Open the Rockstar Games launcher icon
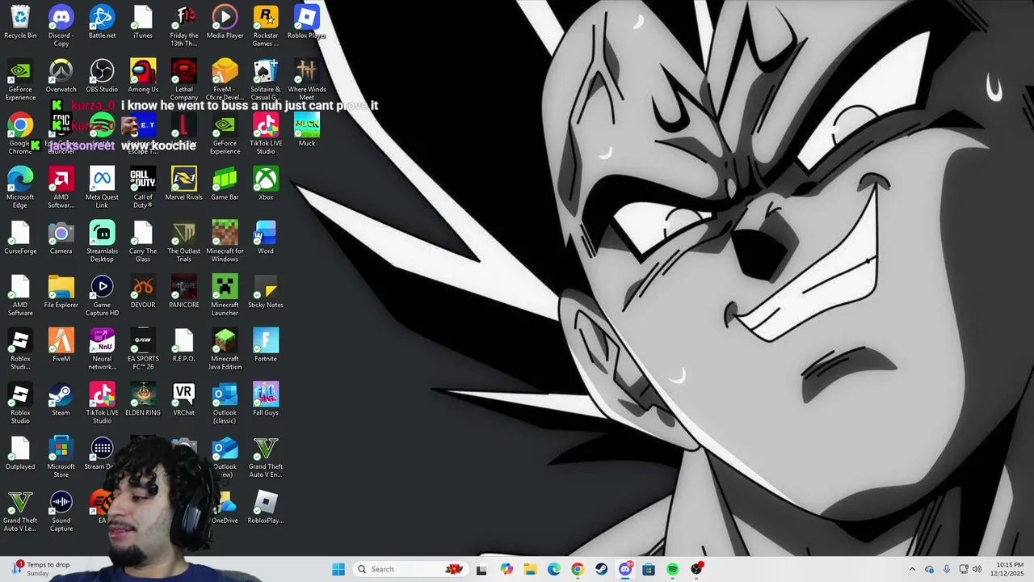The image size is (1034, 582). 266,26
